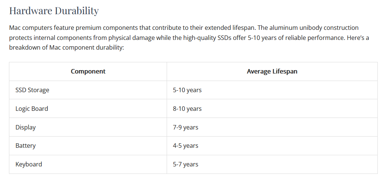Image resolution: width=386 pixels, height=178 pixels.
Task: Click the 4-5 years lifespan value
Action: point(185,146)
